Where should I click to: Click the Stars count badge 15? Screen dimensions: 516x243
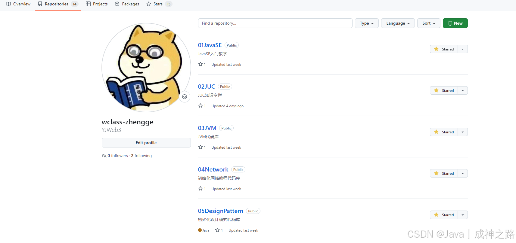tap(169, 4)
